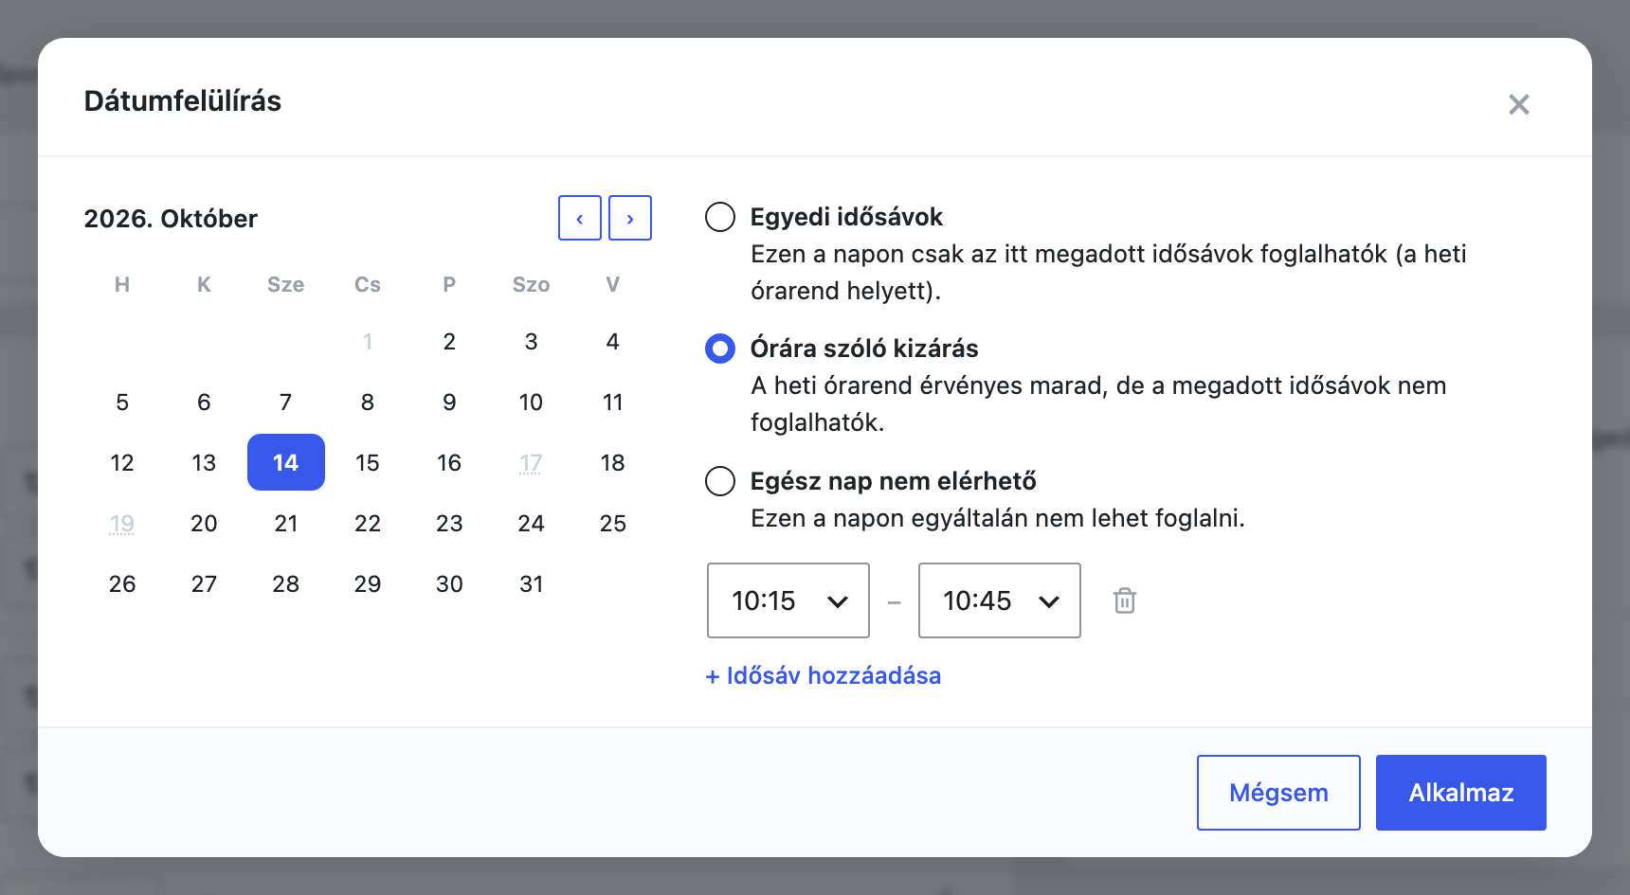Go to the previous month
This screenshot has height=895, width=1630.
[x=580, y=218]
